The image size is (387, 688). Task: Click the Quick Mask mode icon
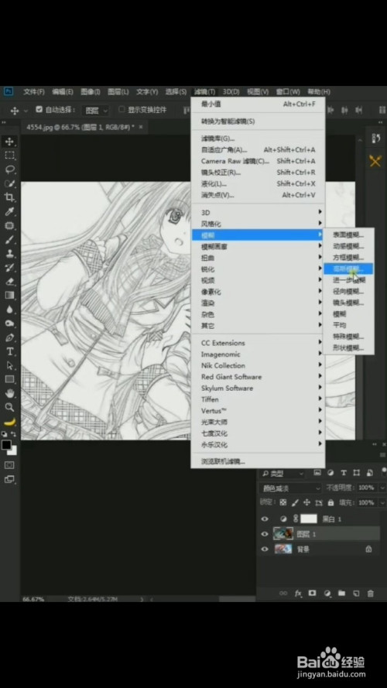[9, 464]
